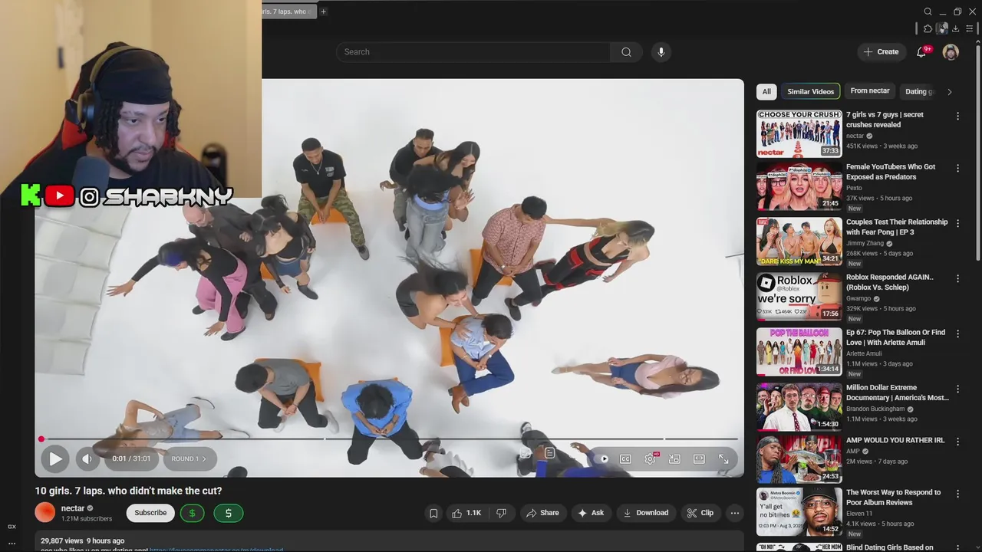Open options menu for AMP video

pos(957,442)
